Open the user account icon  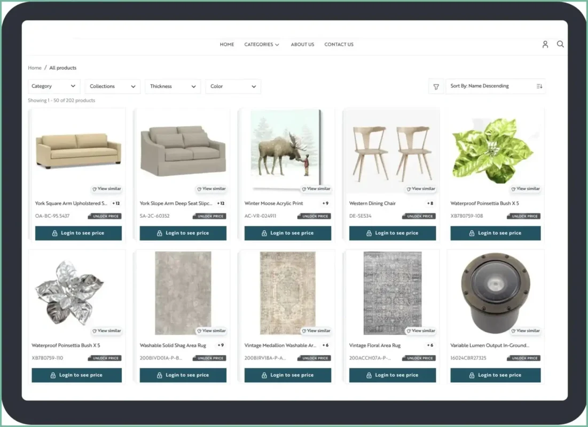545,44
